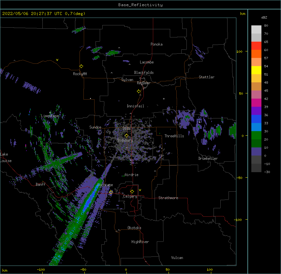The width and height of the screenshot is (281, 274).
Task: Click the Airdrie city label
Action: click(x=131, y=175)
